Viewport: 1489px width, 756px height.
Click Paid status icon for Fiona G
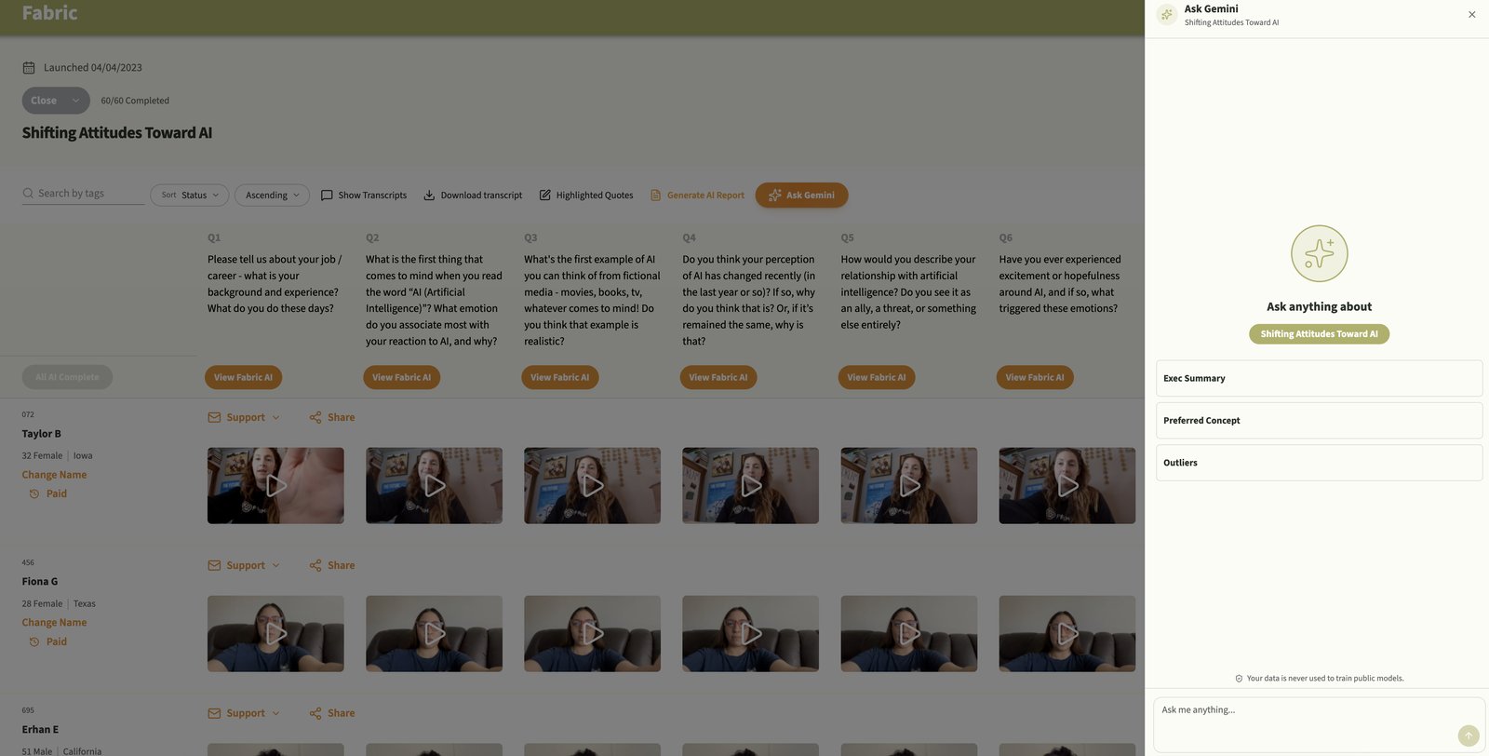coord(34,642)
